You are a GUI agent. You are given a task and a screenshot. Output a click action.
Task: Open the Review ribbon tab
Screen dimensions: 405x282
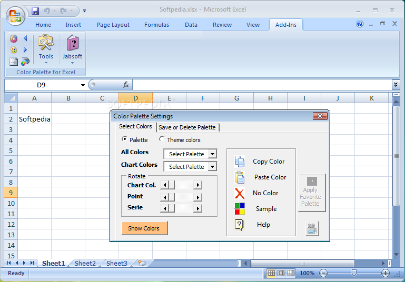222,25
